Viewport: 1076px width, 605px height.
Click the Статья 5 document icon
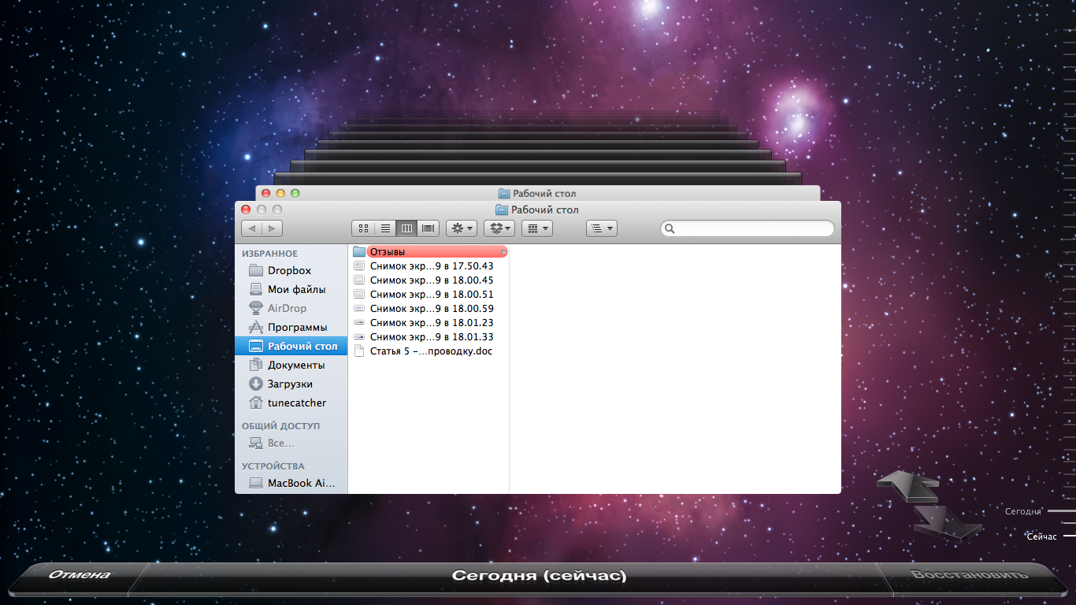coord(359,351)
